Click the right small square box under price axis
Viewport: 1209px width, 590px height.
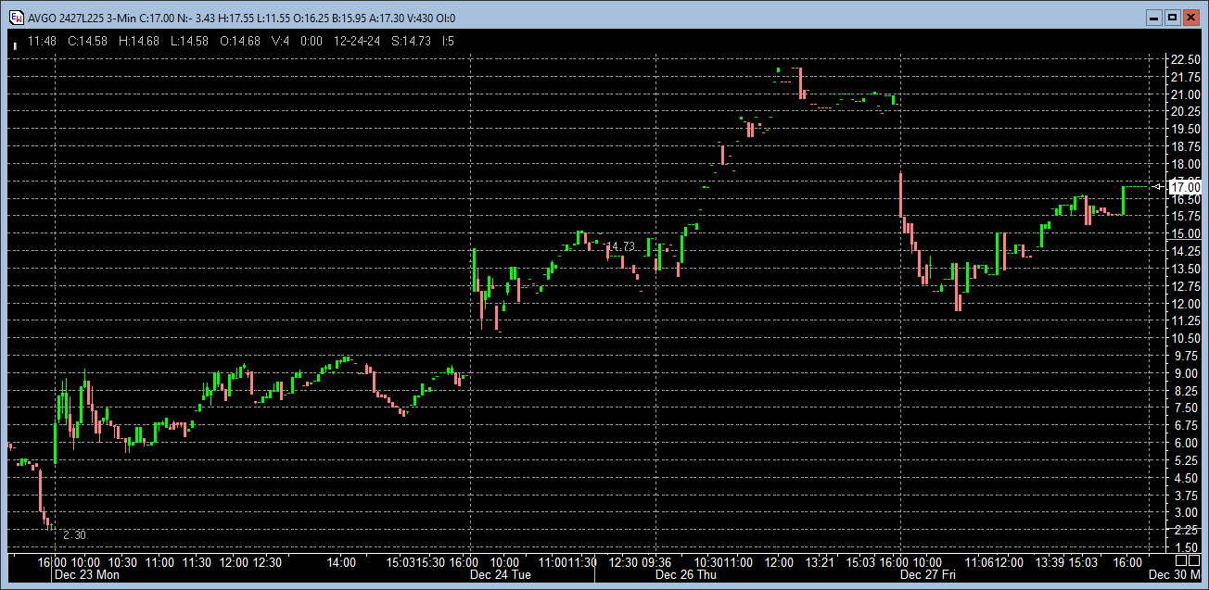tap(1195, 560)
